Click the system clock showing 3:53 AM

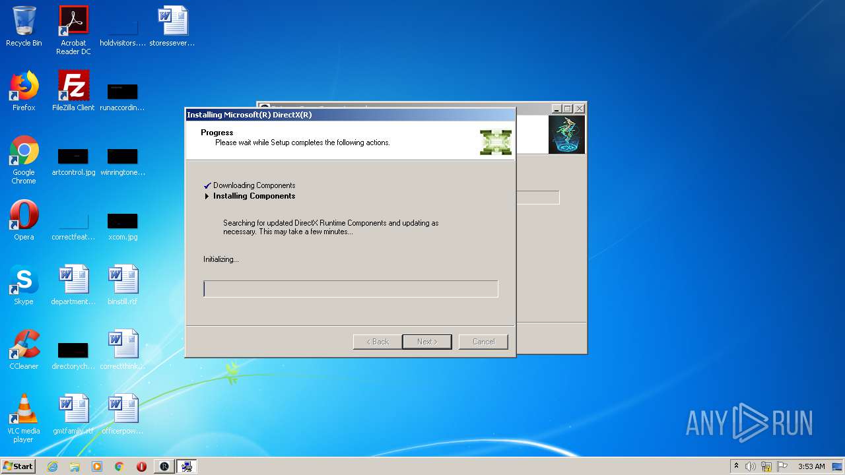811,466
